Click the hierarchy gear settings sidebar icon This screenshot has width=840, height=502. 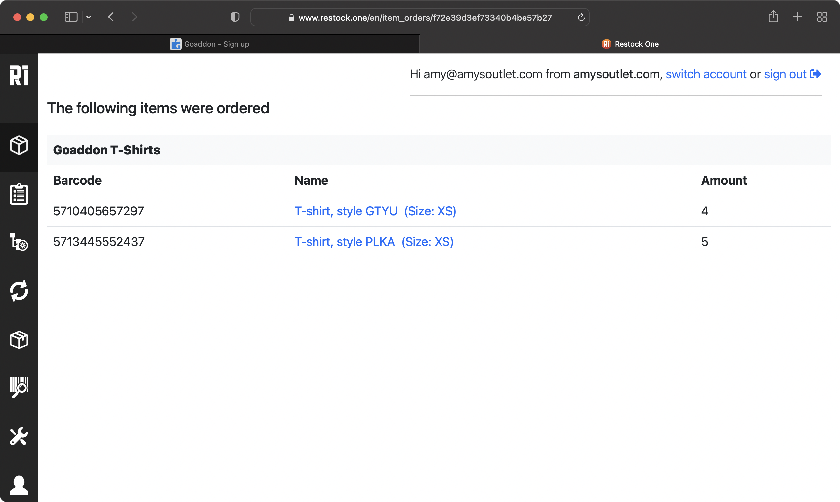click(19, 242)
